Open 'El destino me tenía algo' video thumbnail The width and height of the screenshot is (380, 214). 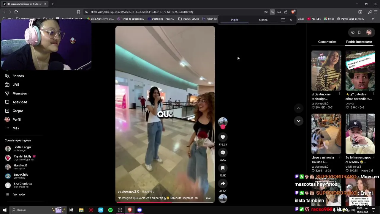pos(326,70)
